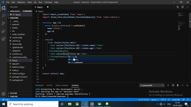Open the feedback icon in status bar
Image resolution: width=191 pixels, height=107 pixels.
click(184, 100)
